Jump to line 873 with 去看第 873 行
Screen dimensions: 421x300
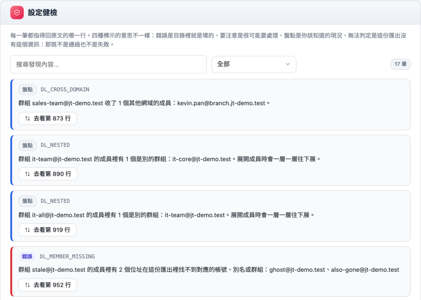[48, 119]
